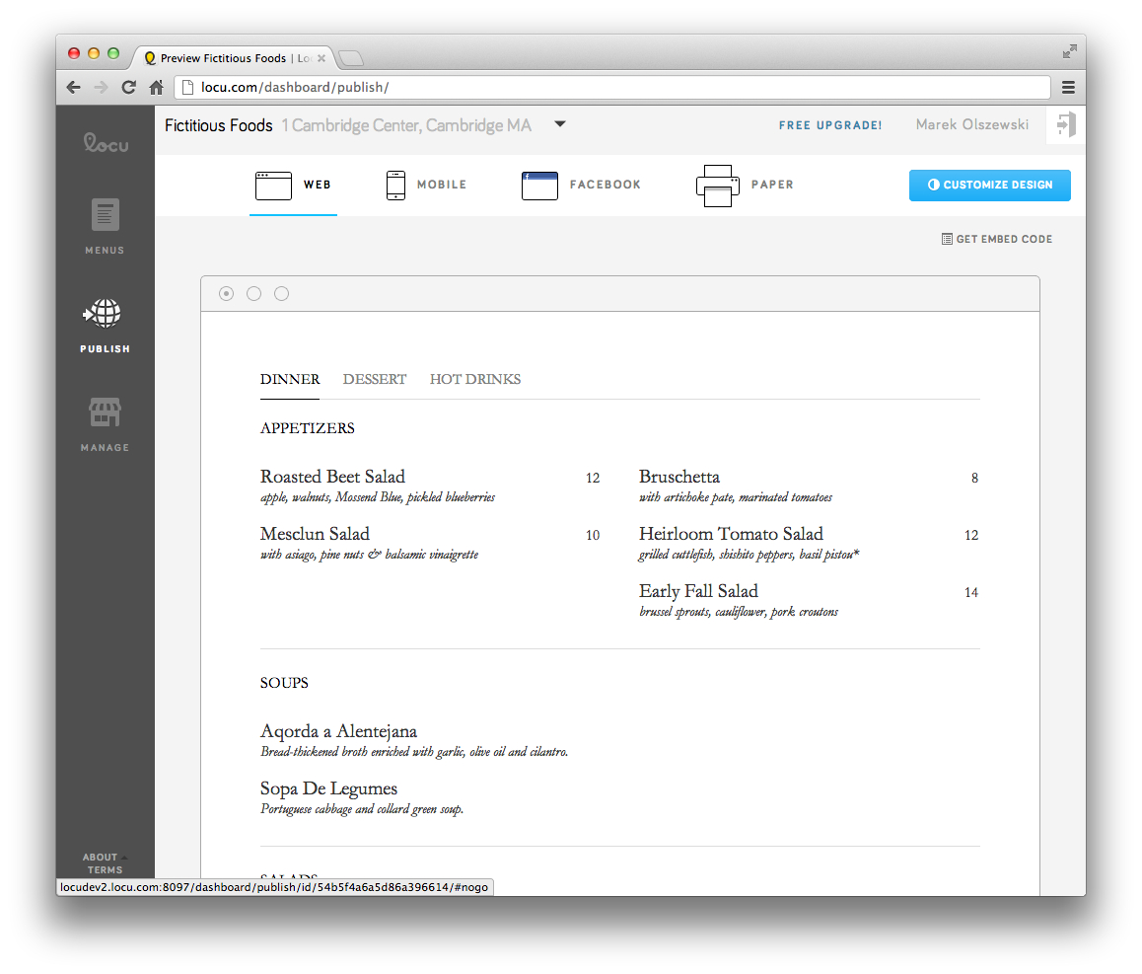The width and height of the screenshot is (1142, 974).
Task: Switch to the PAPER publish tab
Action: click(x=746, y=186)
